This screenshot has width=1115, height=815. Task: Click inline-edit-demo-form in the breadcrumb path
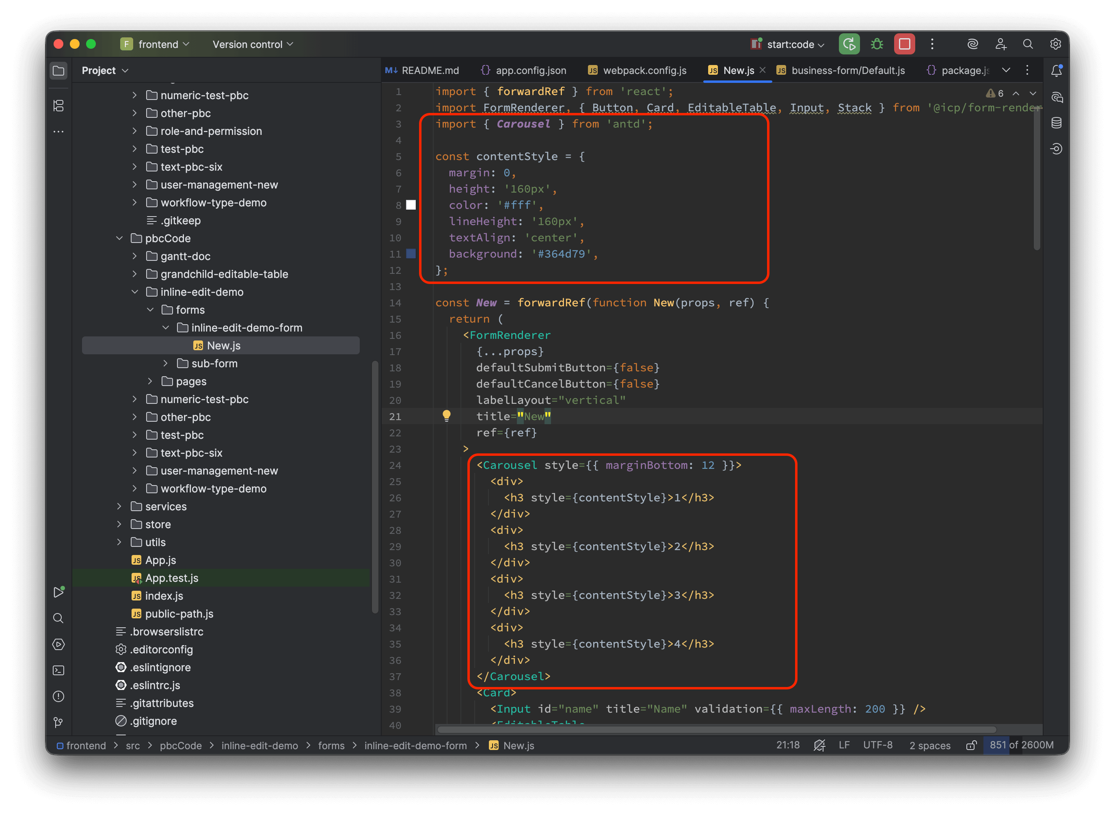tap(415, 746)
